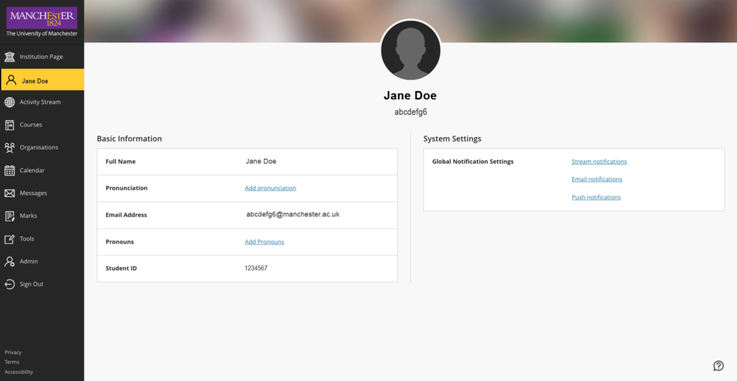Click the Add Pronouns link
Image resolution: width=737 pixels, height=381 pixels.
264,242
